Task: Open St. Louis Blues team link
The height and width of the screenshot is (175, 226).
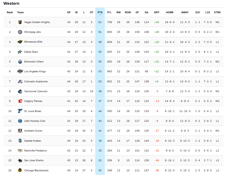Action: [x=33, y=111]
